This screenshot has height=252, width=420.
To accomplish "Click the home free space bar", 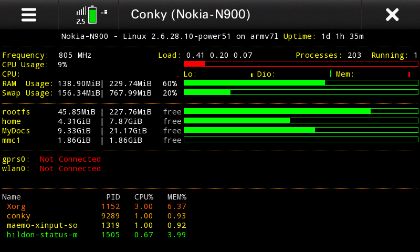I will click(x=301, y=121).
